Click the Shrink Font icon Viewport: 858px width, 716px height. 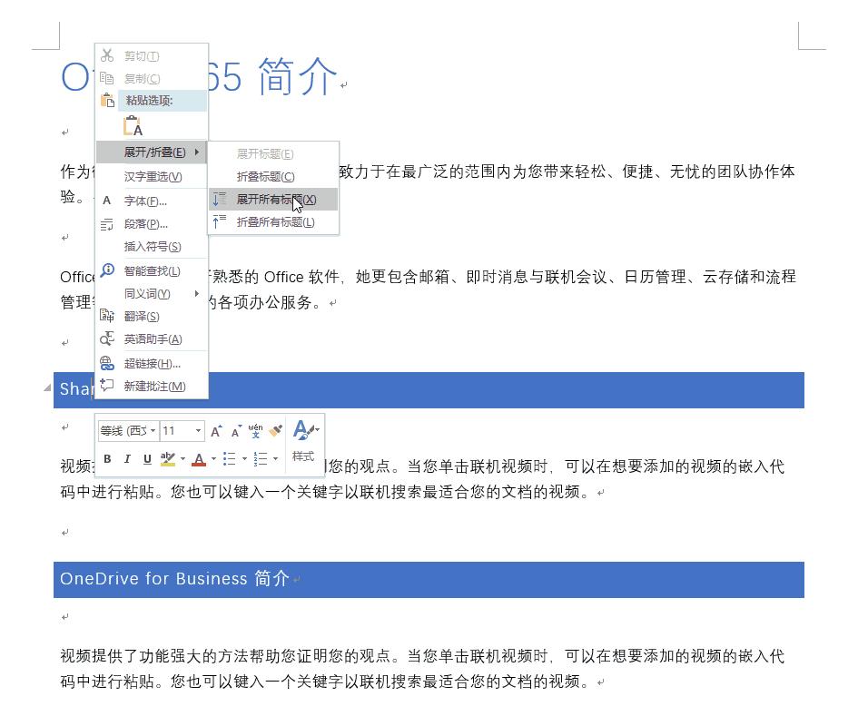[234, 431]
